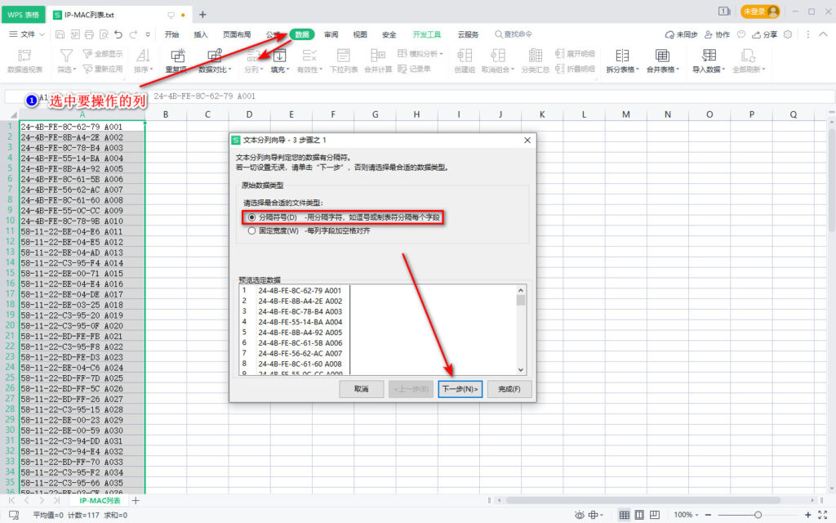Screen dimensions: 836x523
Task: Open the 视图 view ribbon tab
Action: (x=360, y=34)
